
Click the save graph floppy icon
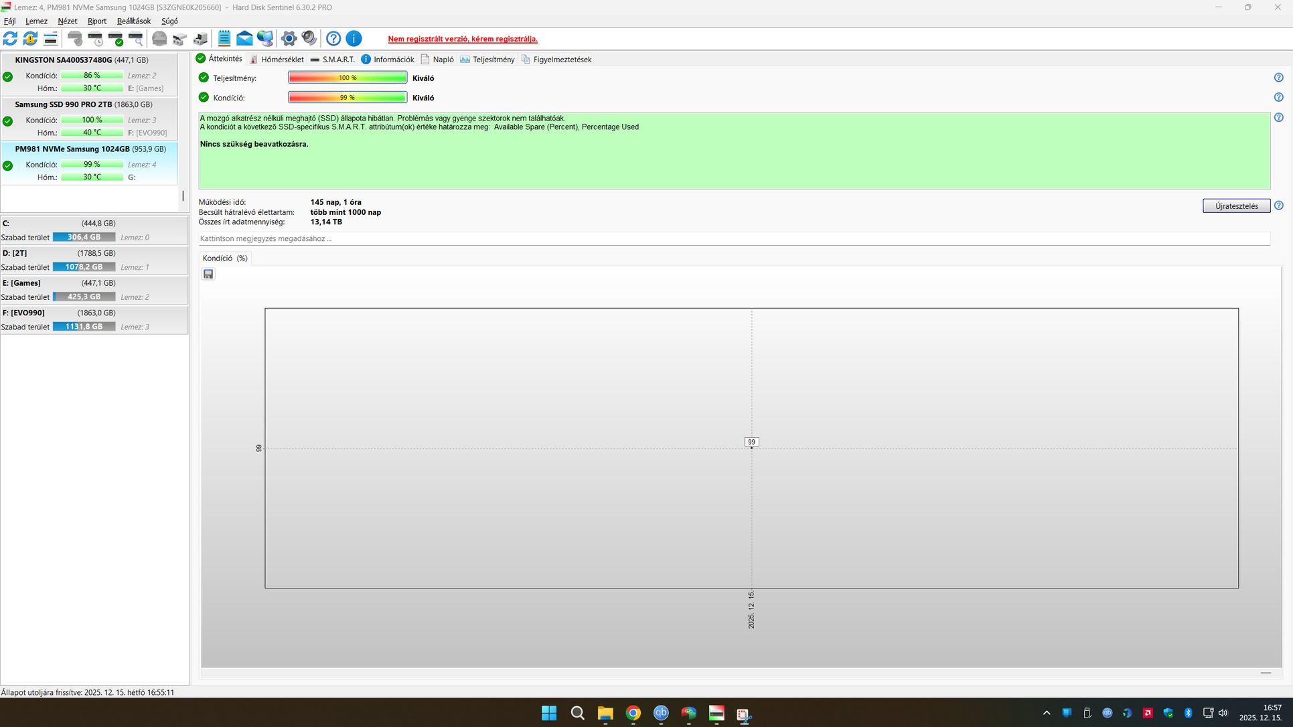click(208, 274)
